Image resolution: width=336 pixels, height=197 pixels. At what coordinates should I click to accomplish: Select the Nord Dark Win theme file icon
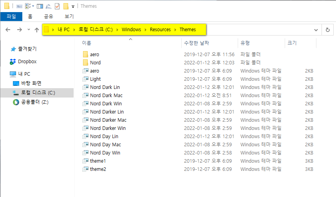pos(85,103)
